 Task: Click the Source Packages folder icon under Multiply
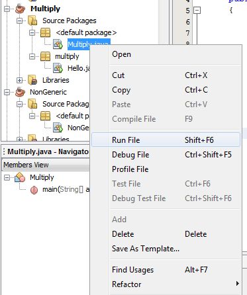32,21
